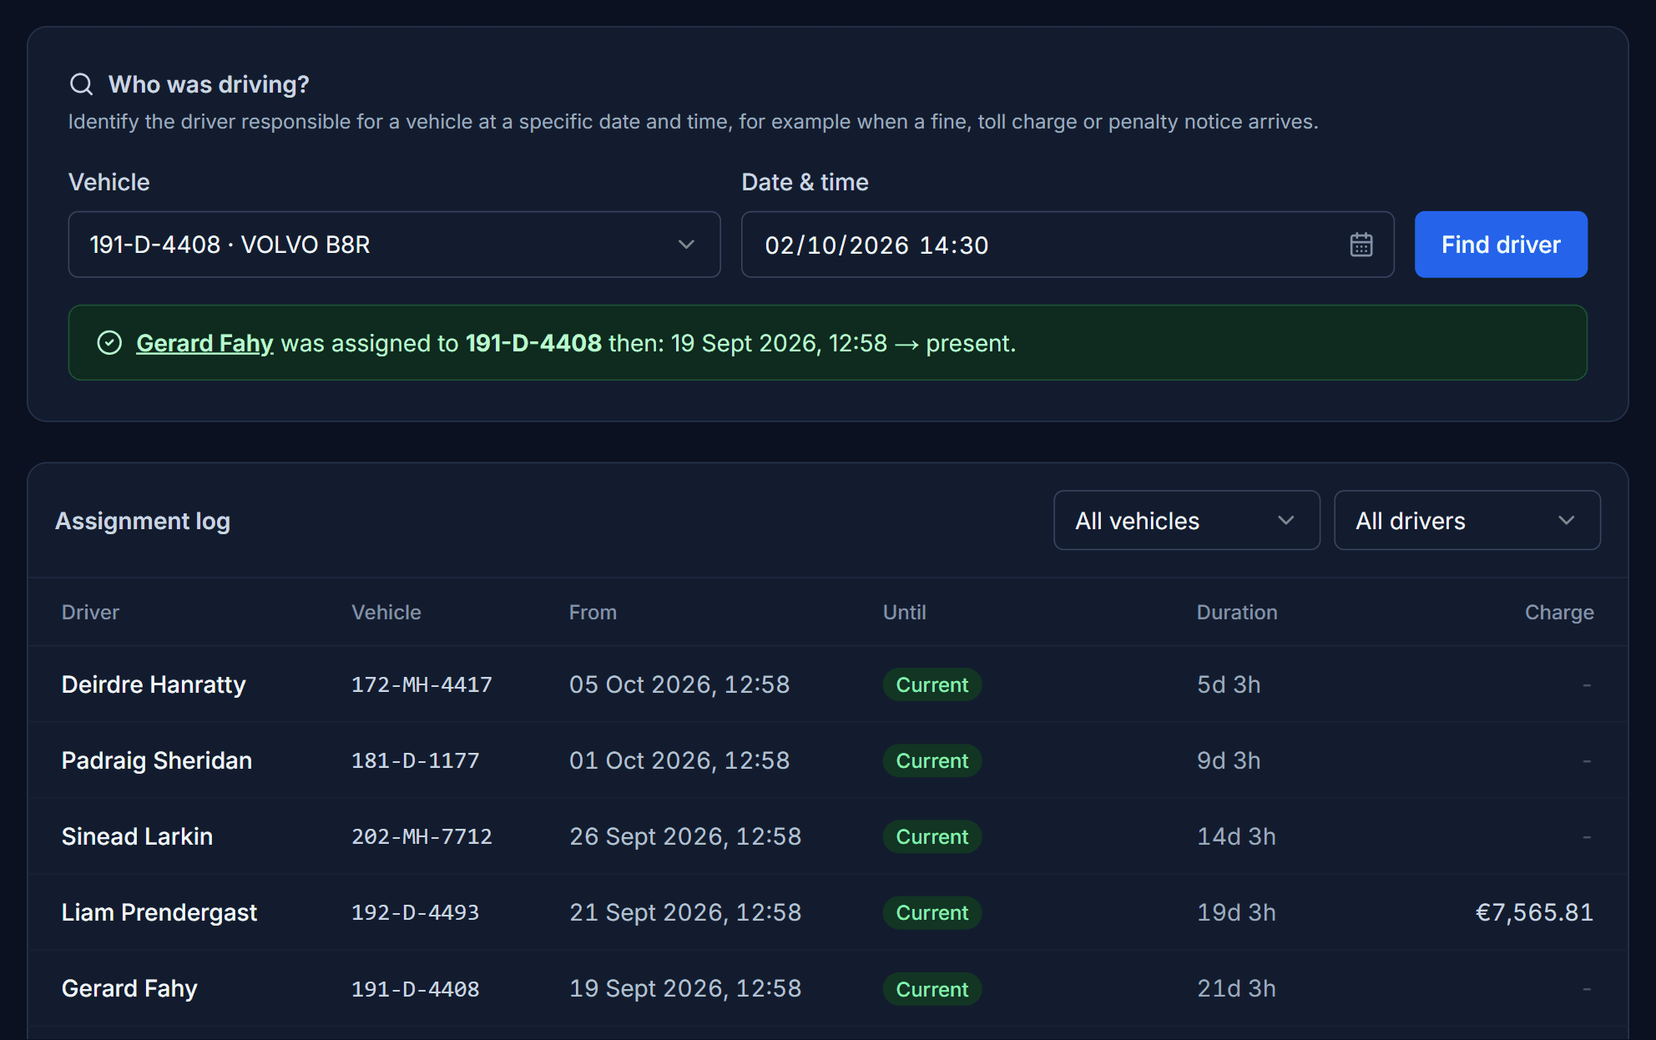Open the calendar picker icon
This screenshot has height=1040, width=1656.
pyautogui.click(x=1361, y=245)
